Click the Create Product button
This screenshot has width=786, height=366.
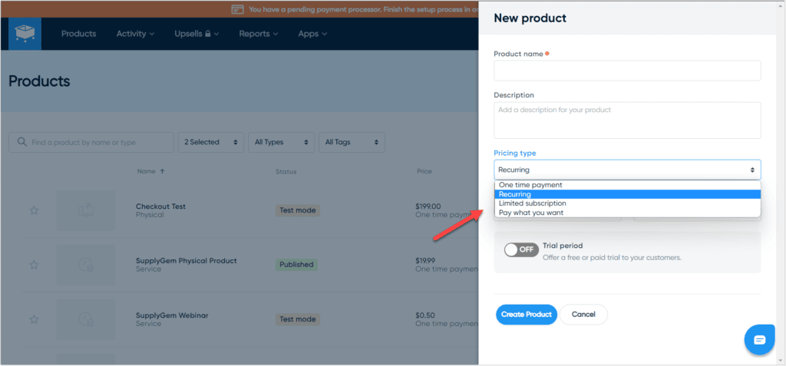527,315
